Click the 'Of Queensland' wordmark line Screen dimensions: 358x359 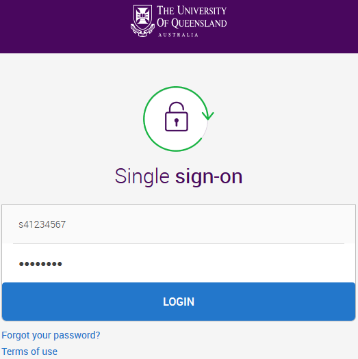[x=192, y=23]
